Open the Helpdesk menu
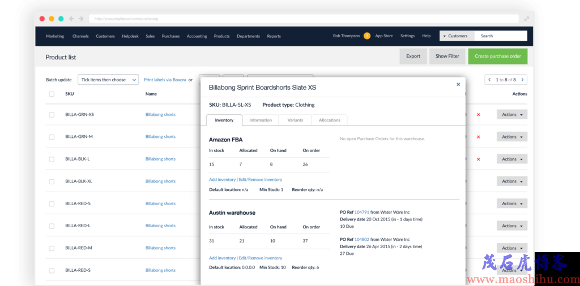 [x=130, y=36]
